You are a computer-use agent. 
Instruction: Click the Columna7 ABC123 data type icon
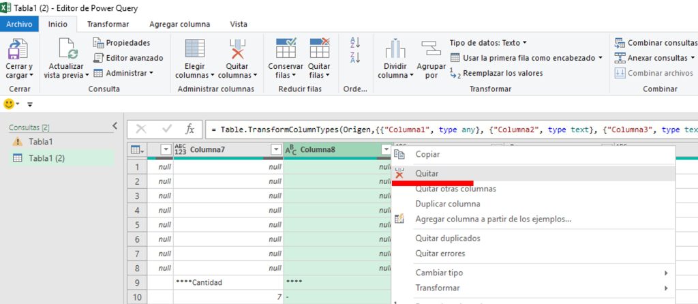180,150
